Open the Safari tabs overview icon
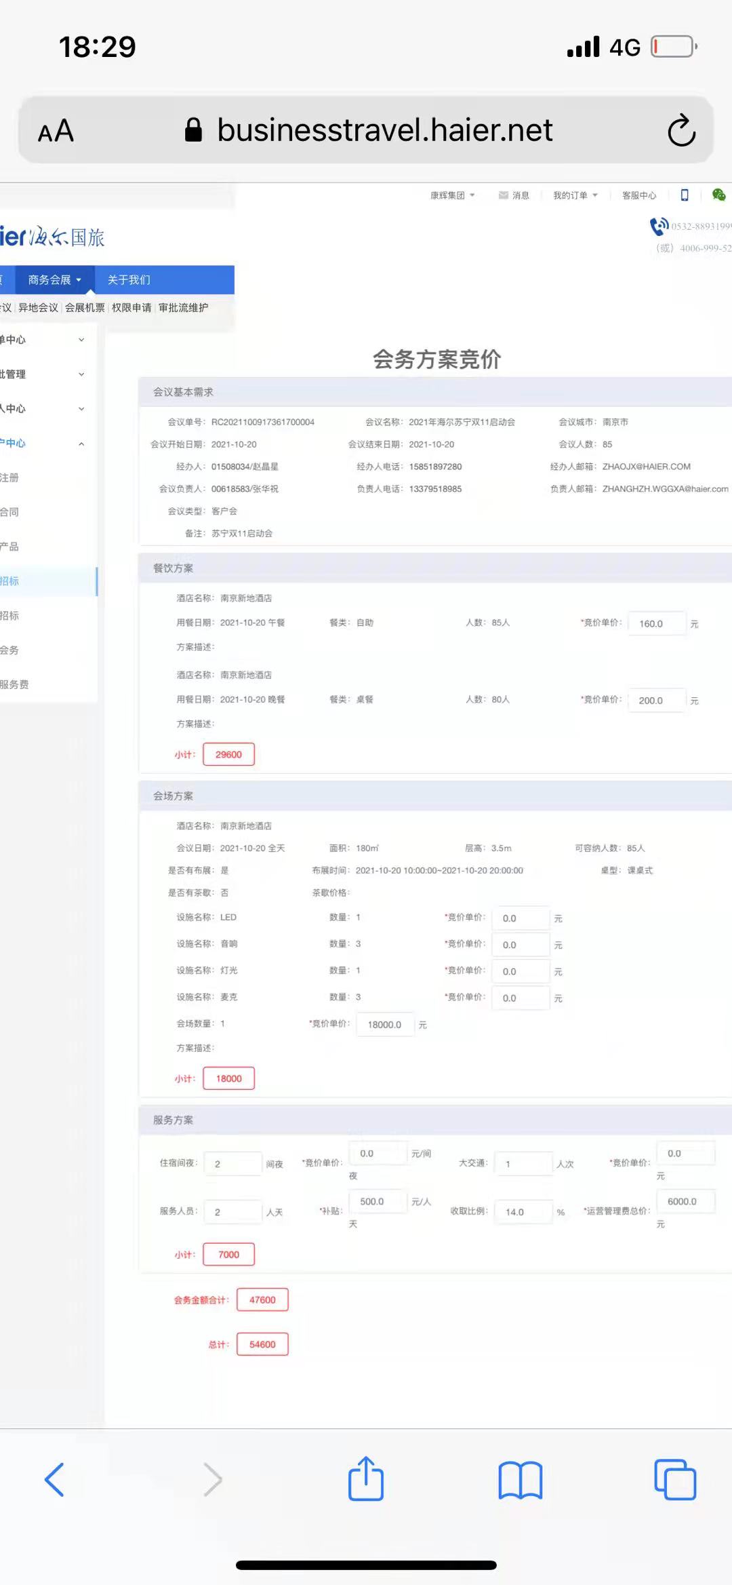Viewport: 732px width, 1585px height. click(674, 1479)
